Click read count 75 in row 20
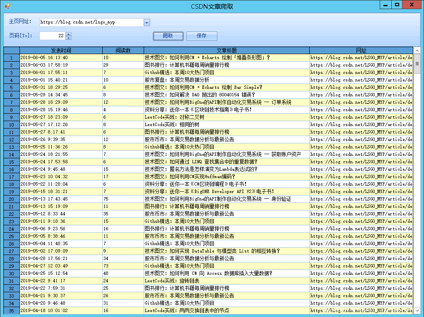Viewport: 424px width, 317px height. [x=123, y=199]
